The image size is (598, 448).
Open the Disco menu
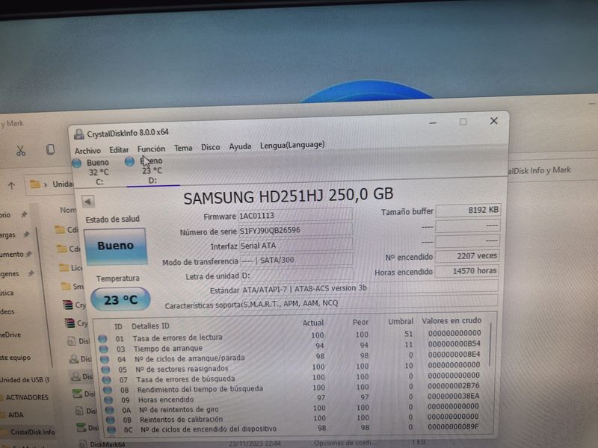210,147
